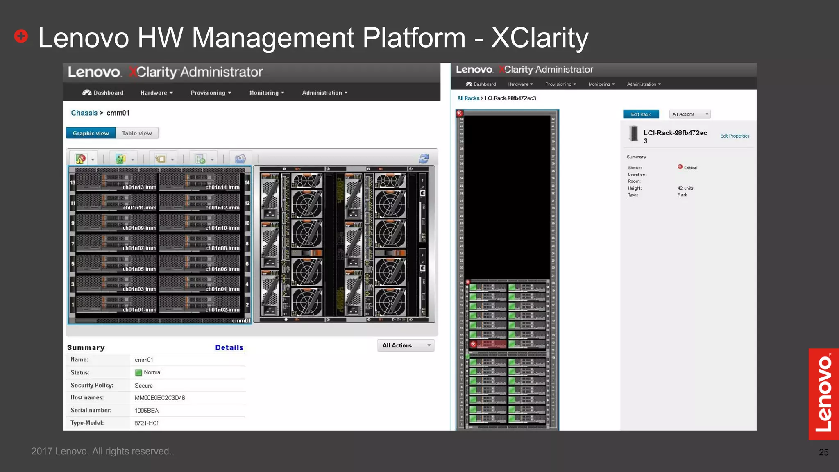Open Provisioning menu in right window
The height and width of the screenshot is (472, 839).
[x=560, y=84]
